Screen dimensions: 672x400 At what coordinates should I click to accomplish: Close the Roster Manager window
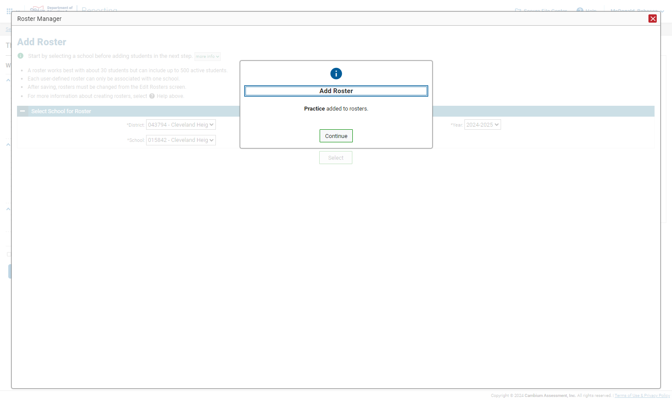pyautogui.click(x=652, y=18)
